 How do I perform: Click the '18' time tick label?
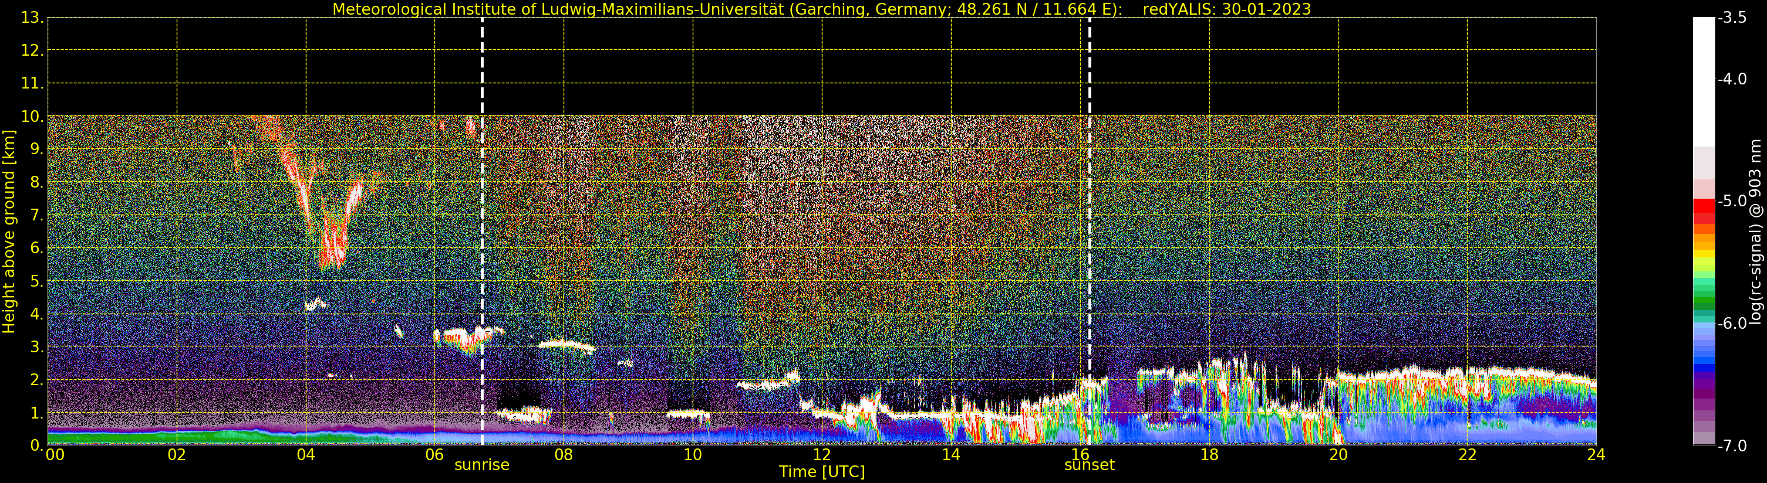pos(1209,455)
